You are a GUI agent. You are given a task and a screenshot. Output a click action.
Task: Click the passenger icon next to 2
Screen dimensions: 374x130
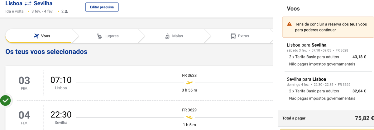click(66, 12)
